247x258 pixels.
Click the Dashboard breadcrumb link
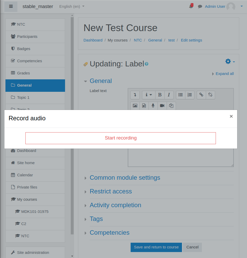coord(93,40)
